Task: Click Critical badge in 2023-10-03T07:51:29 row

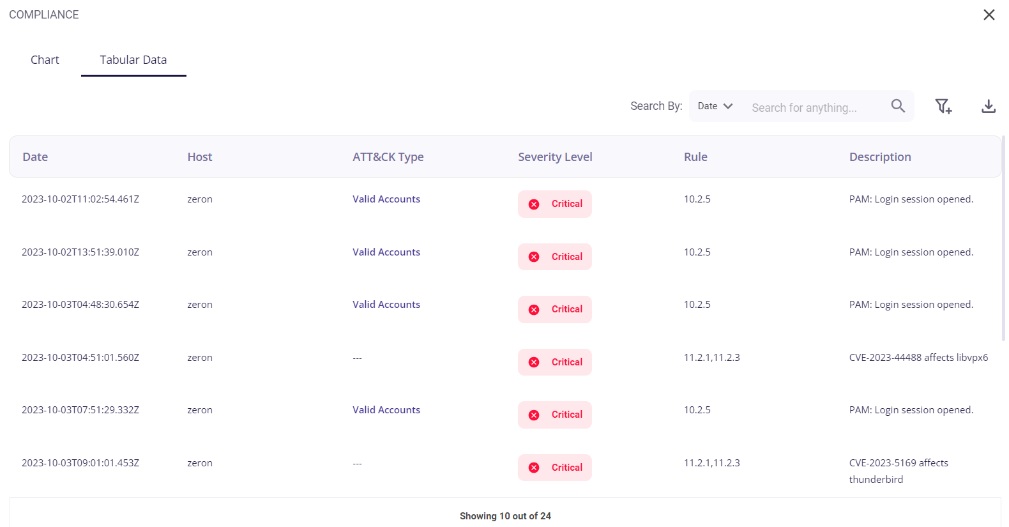Action: tap(555, 415)
